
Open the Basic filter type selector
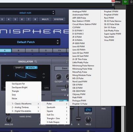(62, 68)
